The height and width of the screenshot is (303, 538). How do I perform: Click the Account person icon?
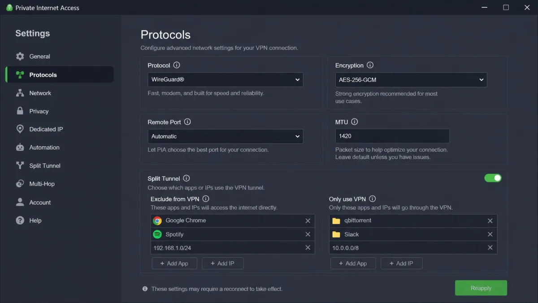[x=20, y=202]
